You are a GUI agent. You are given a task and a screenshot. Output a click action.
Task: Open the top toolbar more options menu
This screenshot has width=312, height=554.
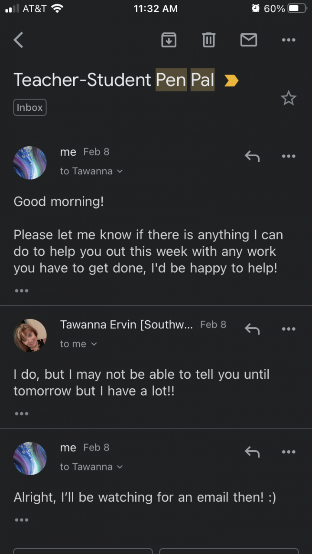[289, 40]
